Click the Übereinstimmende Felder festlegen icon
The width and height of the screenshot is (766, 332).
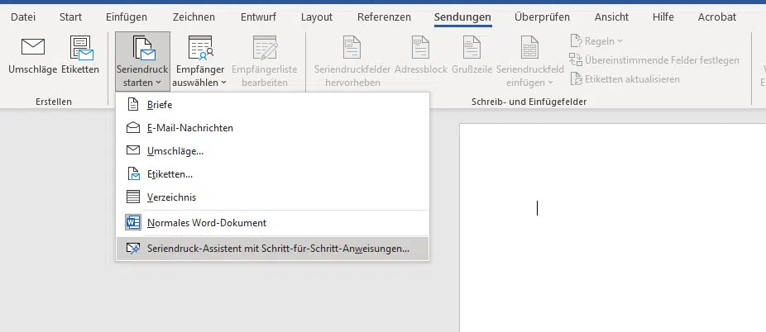point(576,60)
